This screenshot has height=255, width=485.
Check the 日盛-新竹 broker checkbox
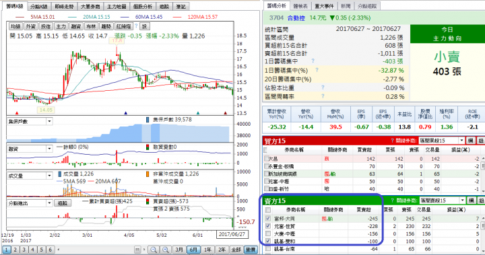267,189
